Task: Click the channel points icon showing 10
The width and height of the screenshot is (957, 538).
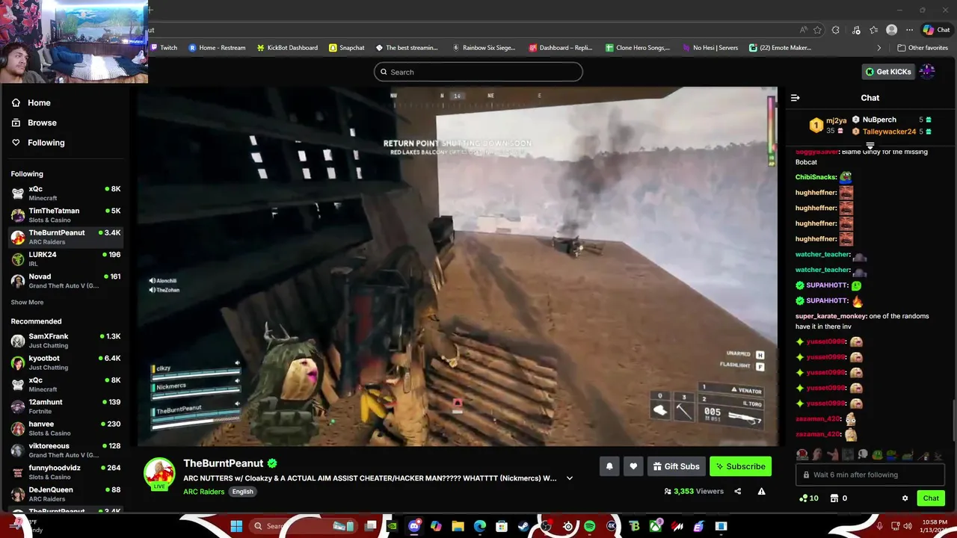Action: pyautogui.click(x=808, y=498)
